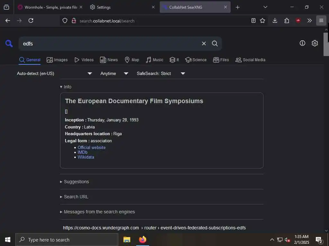Close the Settings tab

(x=153, y=7)
